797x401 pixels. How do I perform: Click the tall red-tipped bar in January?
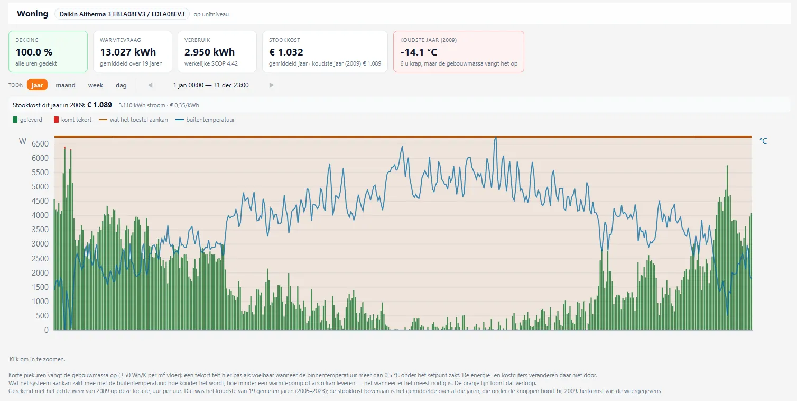coord(65,238)
